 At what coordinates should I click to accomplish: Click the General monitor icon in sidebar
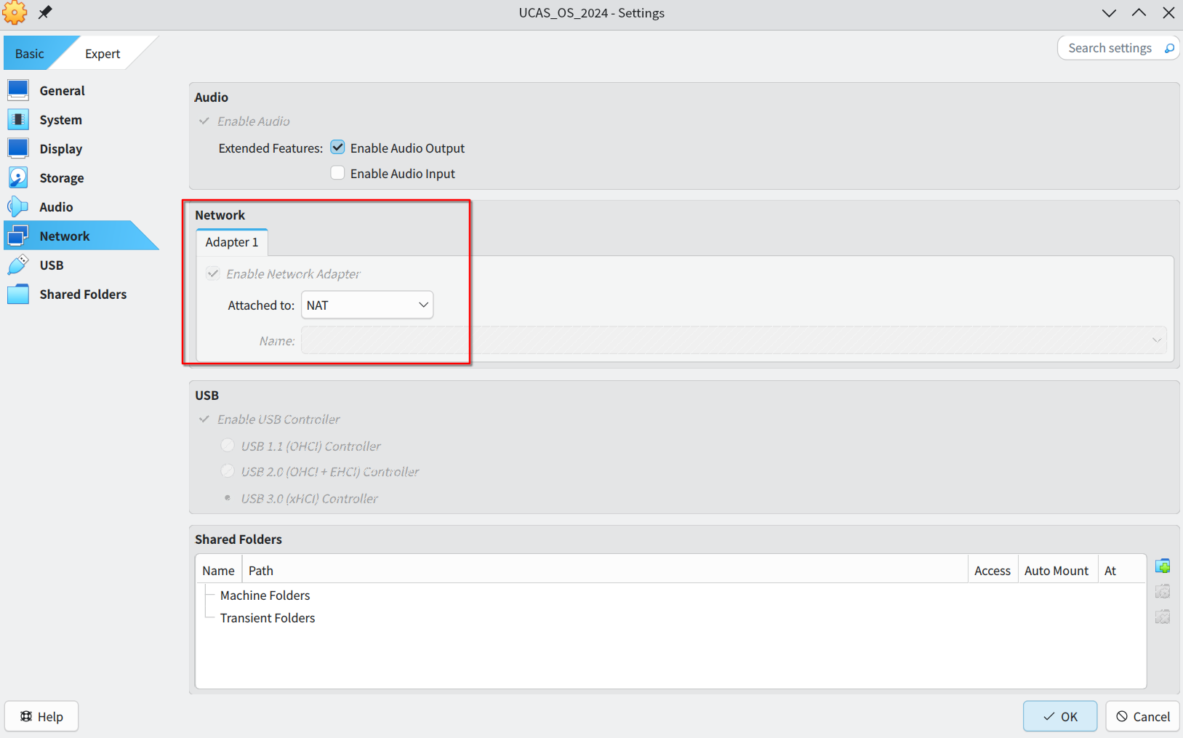pyautogui.click(x=18, y=90)
